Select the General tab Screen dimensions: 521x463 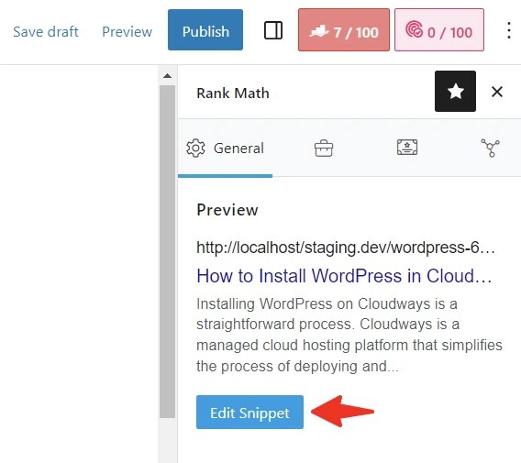click(226, 149)
